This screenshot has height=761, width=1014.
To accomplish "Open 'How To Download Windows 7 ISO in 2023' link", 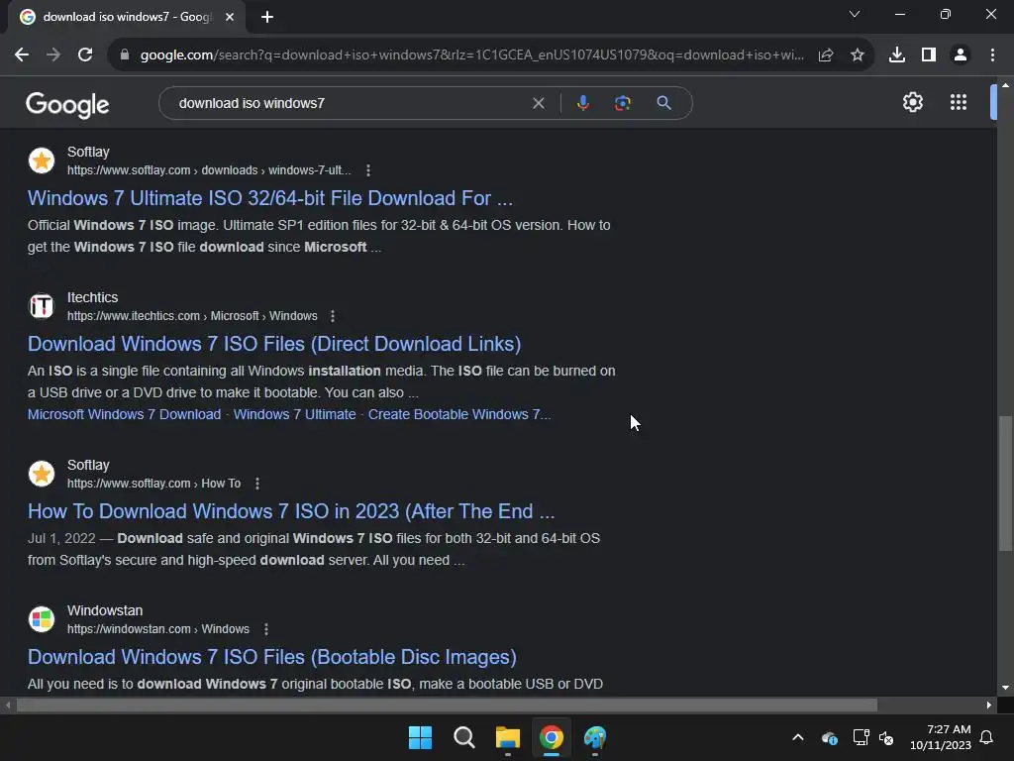I will pos(291,511).
